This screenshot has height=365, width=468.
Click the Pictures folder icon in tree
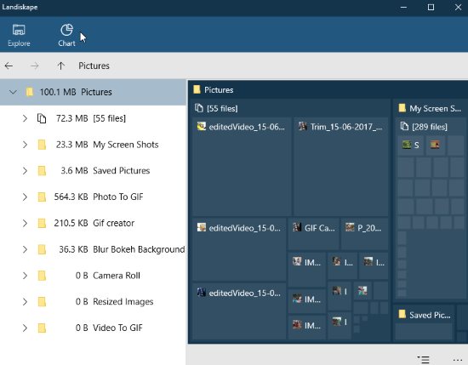click(x=29, y=92)
